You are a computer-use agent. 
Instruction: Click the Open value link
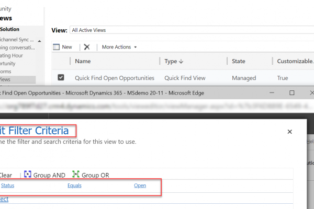click(x=140, y=185)
